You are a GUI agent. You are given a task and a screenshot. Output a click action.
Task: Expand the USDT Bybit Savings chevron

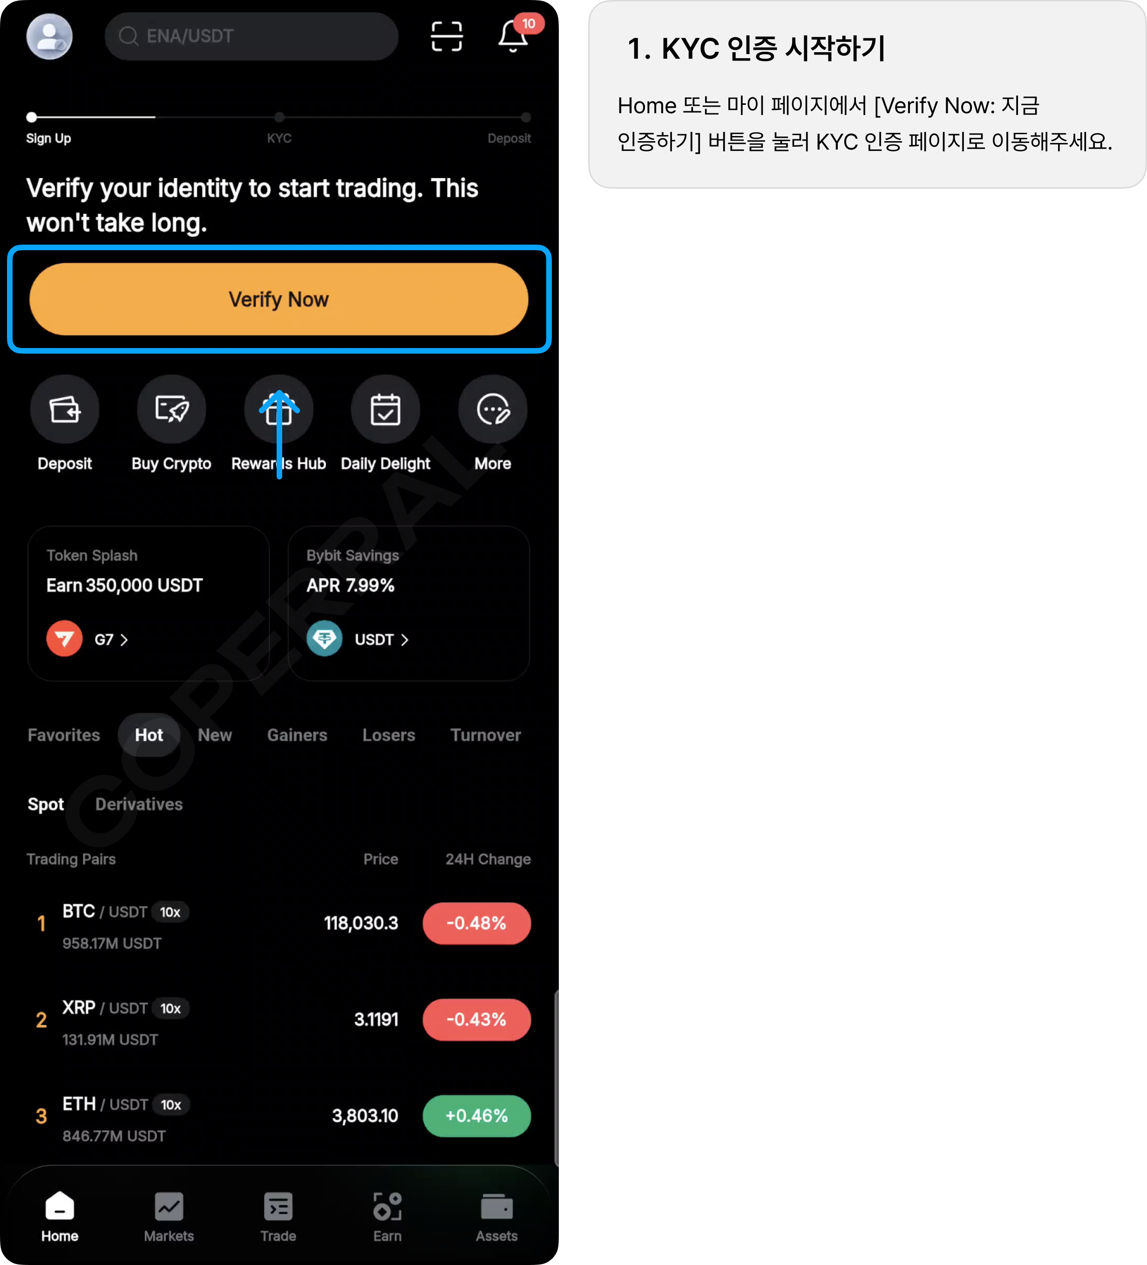405,639
